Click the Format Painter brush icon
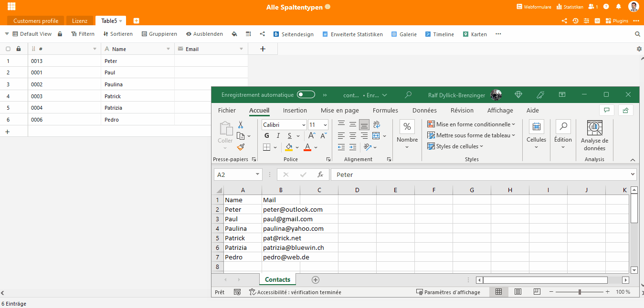This screenshot has height=308, width=644. coord(241,147)
